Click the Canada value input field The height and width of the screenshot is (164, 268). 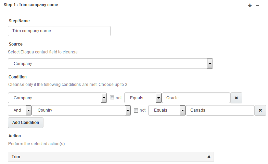pos(220,110)
